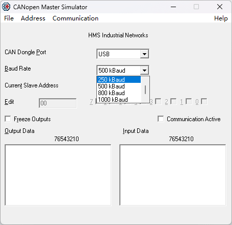Collapse the Baud Rate dropdown arrow
Image resolution: width=232 pixels, height=225 pixels.
[144, 70]
